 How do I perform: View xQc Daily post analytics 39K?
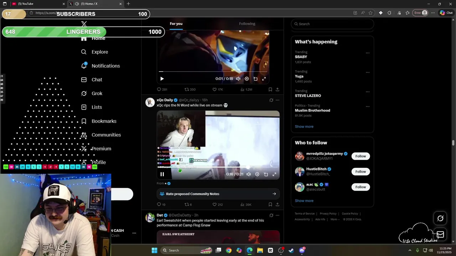click(x=246, y=204)
